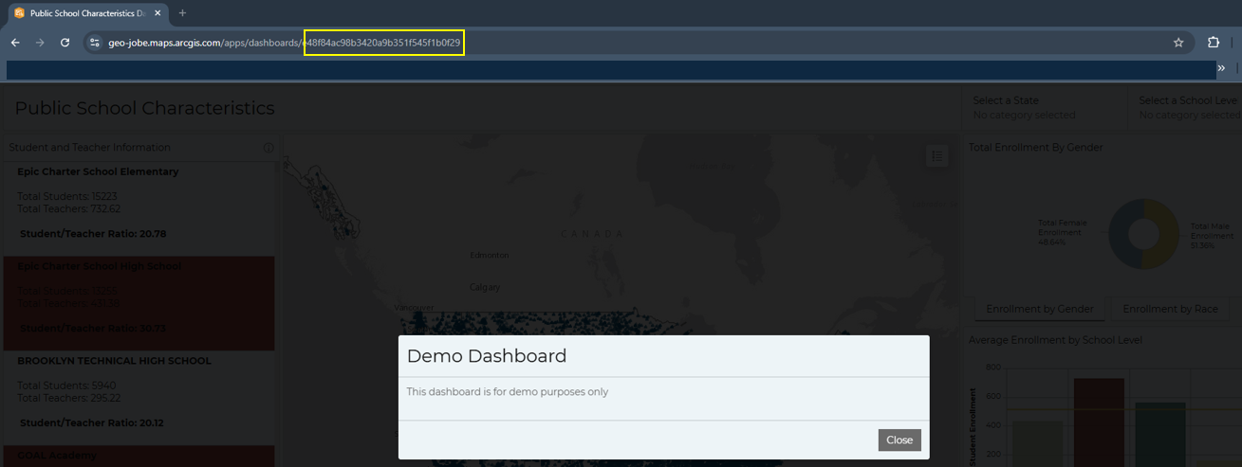1242x467 pixels.
Task: Open site information icon in address bar
Action: 93,43
